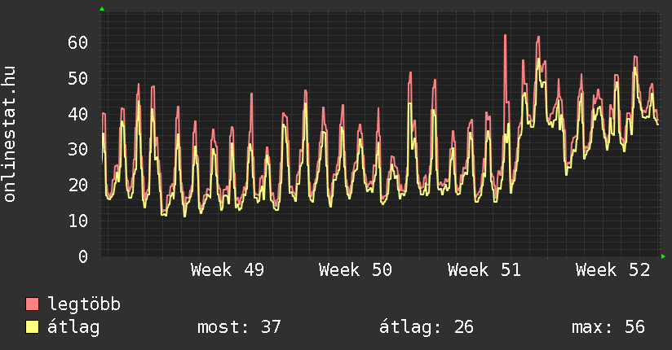The image size is (672, 350).
Task: Select the Week 49 axis label
Action: coord(227,270)
